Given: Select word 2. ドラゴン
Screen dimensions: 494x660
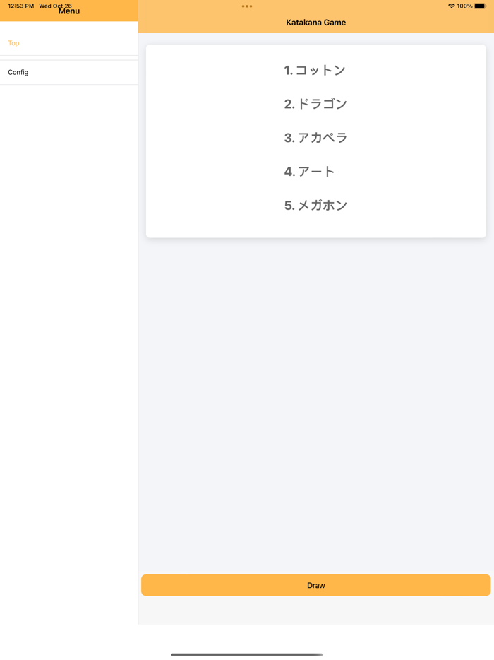Looking at the screenshot, I should click(315, 104).
